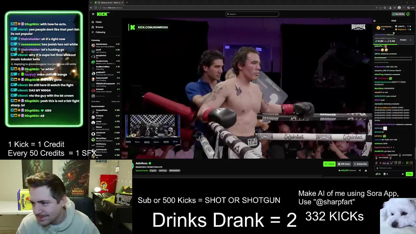
Task: Open goryphotos channel in Following list
Action: (105, 56)
